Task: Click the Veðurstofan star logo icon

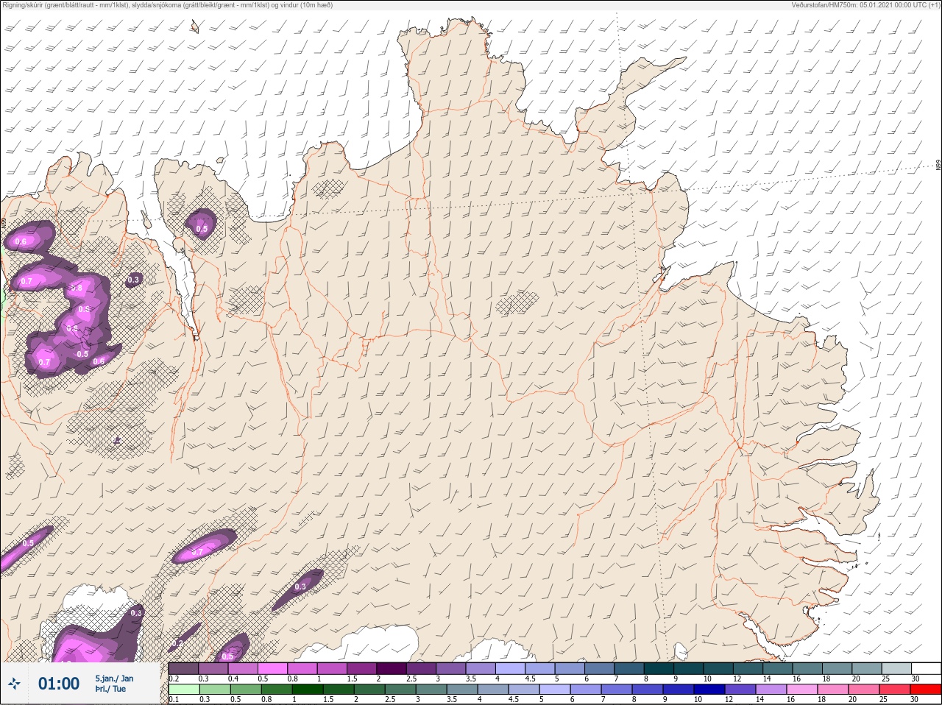Action: pyautogui.click(x=13, y=684)
